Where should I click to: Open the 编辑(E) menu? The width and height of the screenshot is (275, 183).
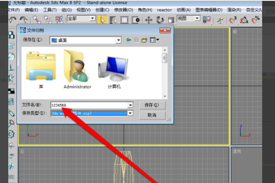pyautogui.click(x=31, y=10)
